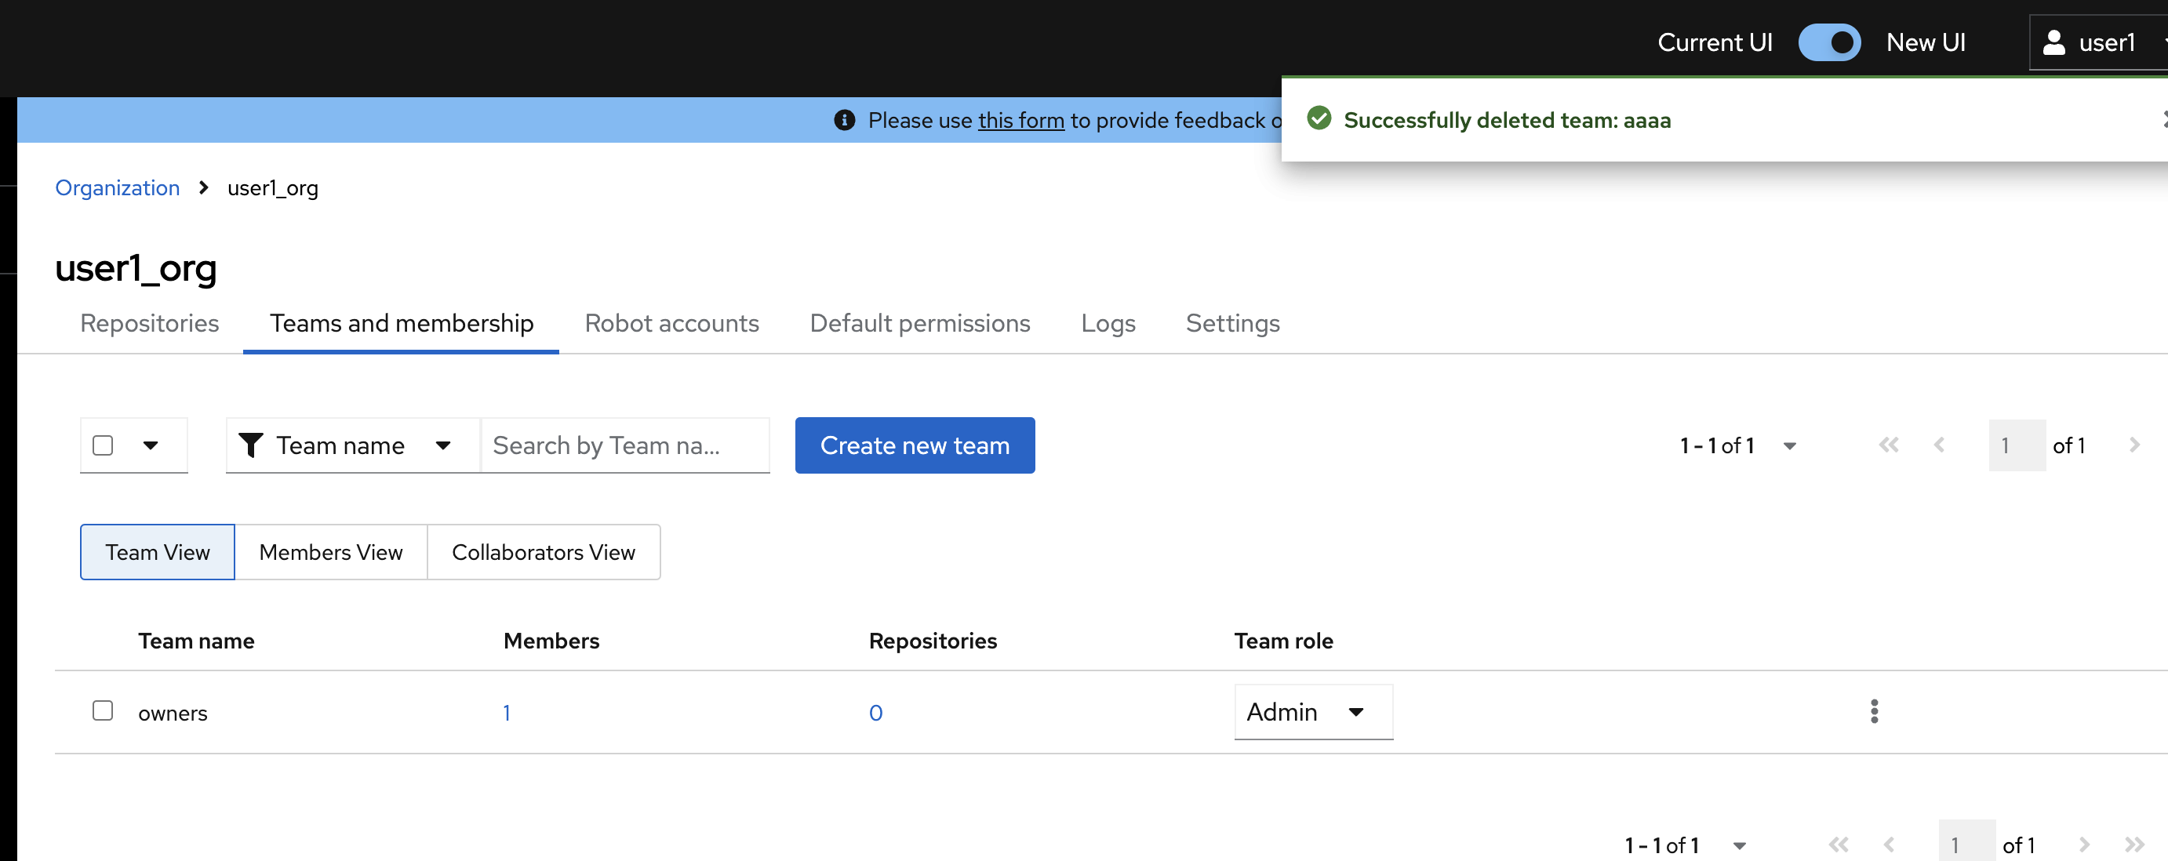Check the owners team row checkbox
This screenshot has width=2168, height=861.
(103, 710)
